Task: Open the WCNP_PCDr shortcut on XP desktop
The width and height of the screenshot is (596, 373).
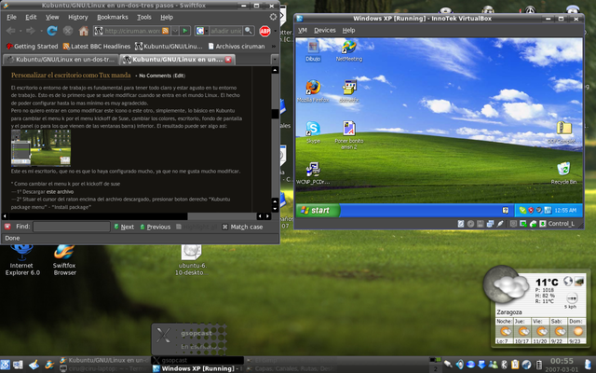Action: (x=313, y=173)
